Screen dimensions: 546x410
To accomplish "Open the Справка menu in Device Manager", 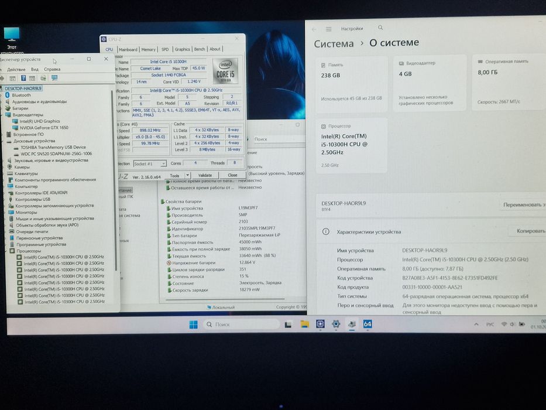I will pyautogui.click(x=52, y=69).
